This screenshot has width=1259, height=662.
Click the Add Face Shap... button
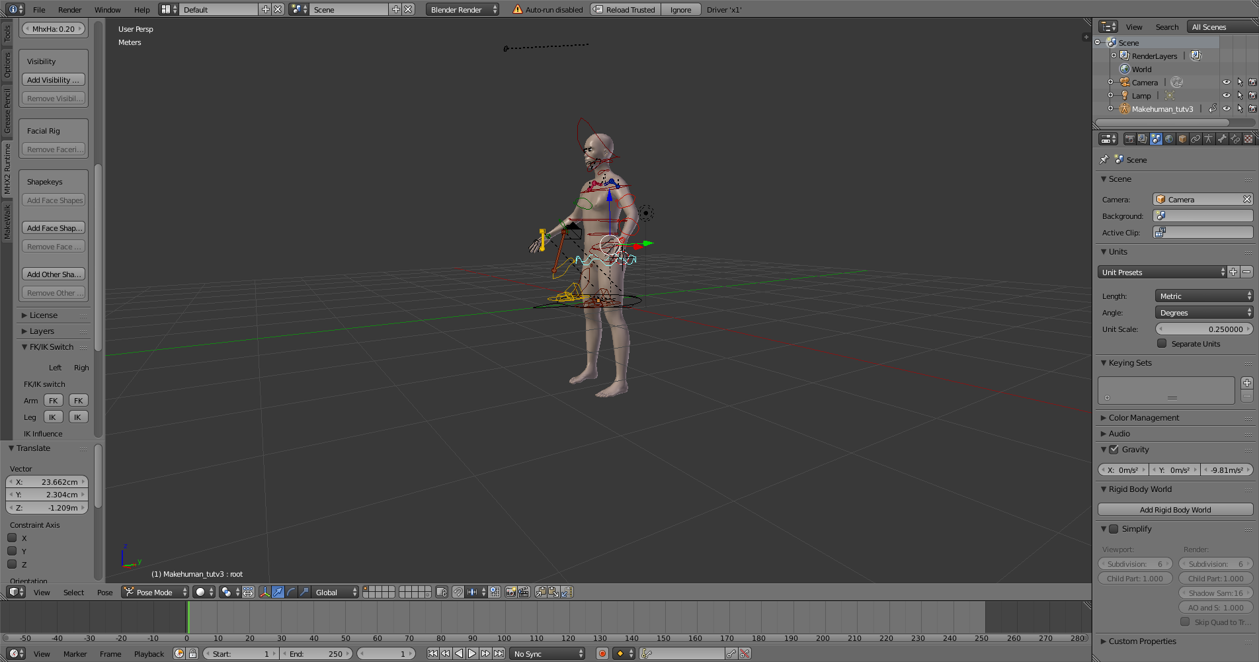pos(54,228)
